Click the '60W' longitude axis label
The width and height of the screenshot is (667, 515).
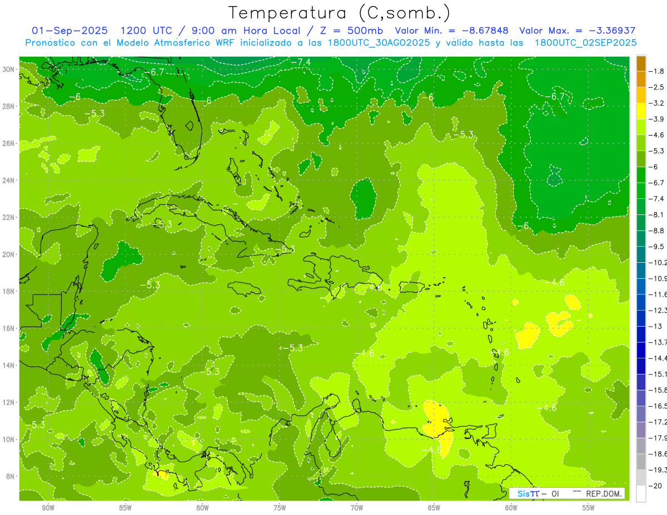tap(511, 508)
